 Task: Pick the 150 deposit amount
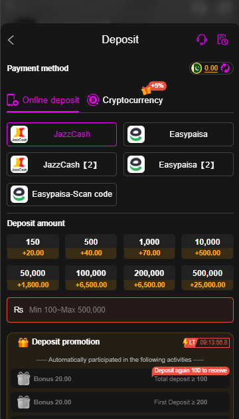click(x=33, y=247)
